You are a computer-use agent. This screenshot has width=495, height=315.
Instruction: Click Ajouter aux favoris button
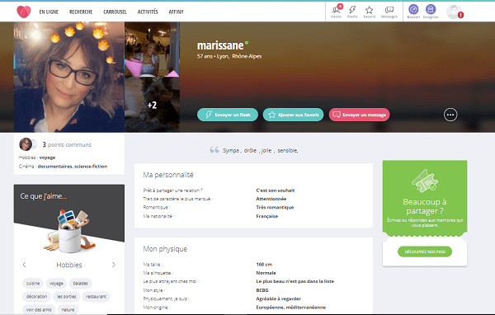coord(293,115)
